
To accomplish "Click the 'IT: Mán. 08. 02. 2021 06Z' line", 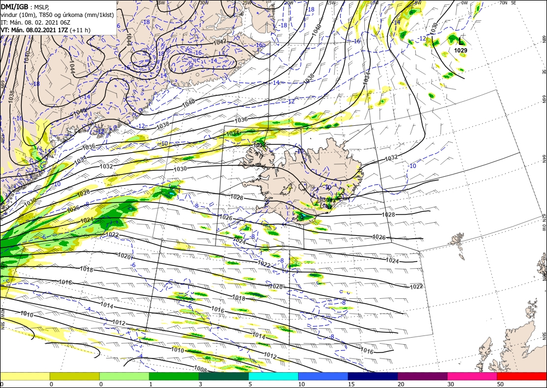I will (x=36, y=22).
